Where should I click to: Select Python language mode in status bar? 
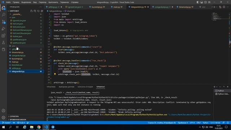click(205, 123)
